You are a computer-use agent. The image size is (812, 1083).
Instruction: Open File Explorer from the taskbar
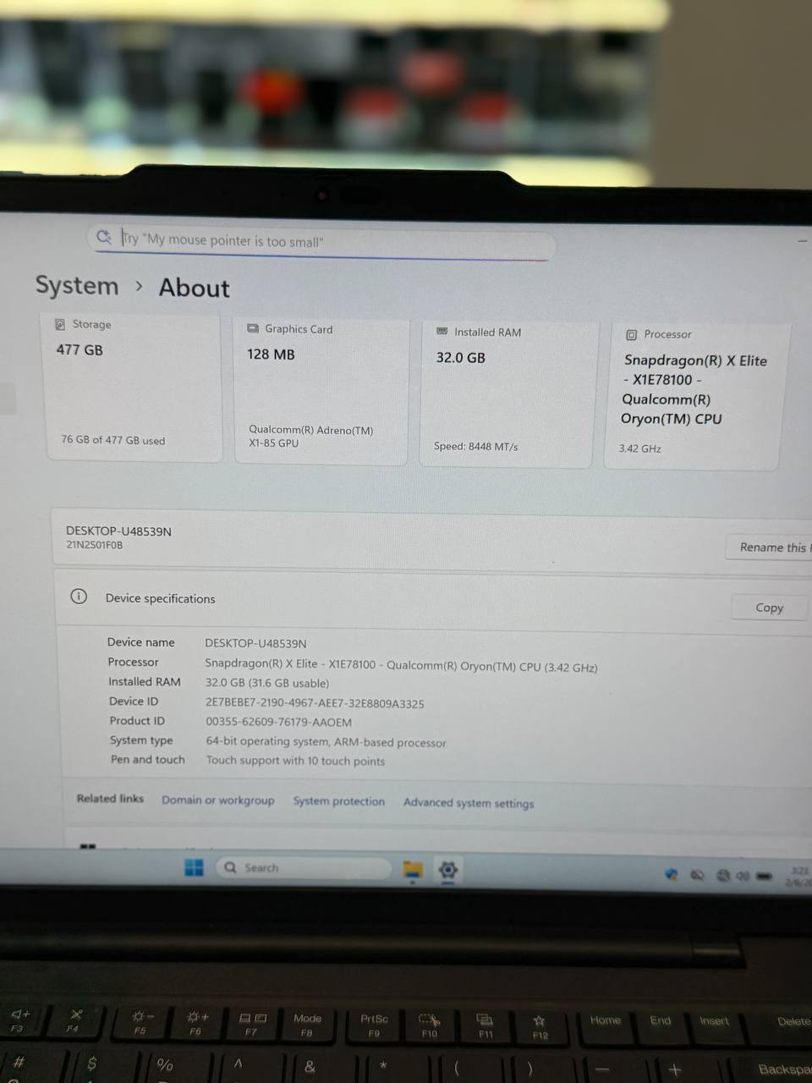[x=413, y=870]
